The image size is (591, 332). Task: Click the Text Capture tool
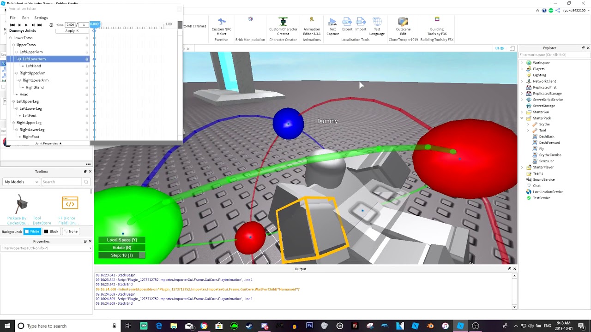point(332,26)
